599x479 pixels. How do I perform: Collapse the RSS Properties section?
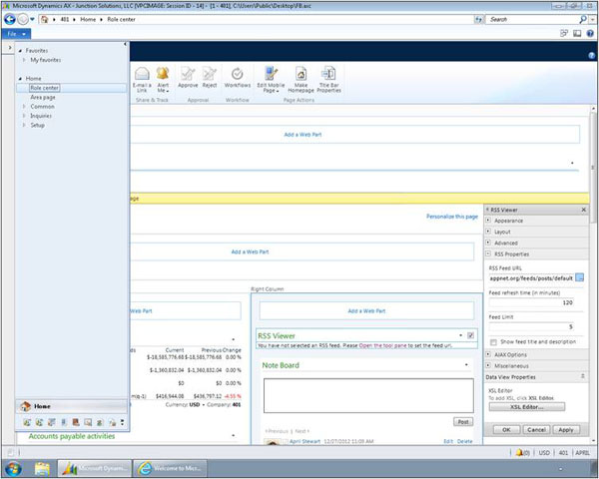[488, 253]
